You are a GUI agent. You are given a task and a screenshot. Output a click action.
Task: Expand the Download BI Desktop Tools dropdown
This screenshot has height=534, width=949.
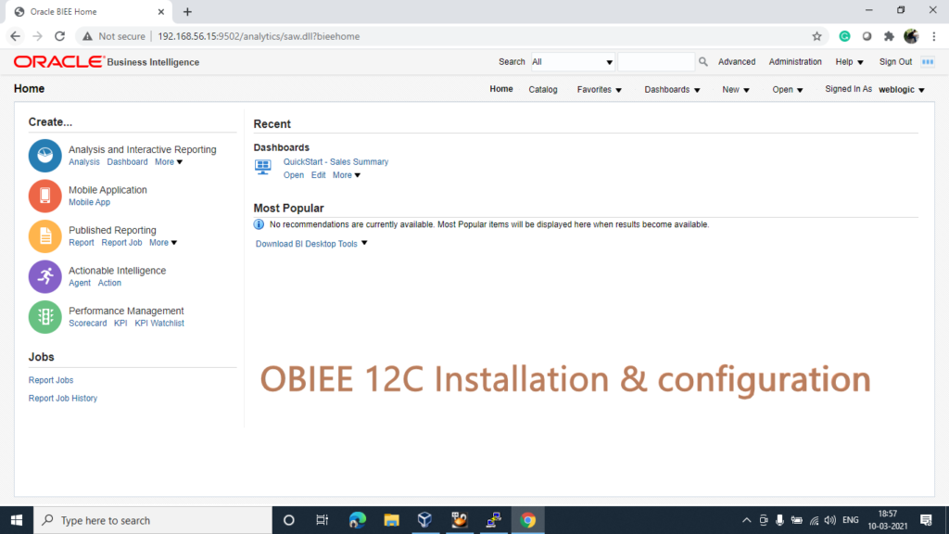tap(364, 243)
